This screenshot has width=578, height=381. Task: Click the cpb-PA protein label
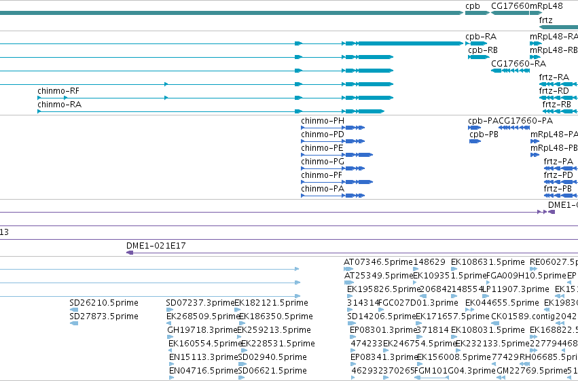coord(484,121)
